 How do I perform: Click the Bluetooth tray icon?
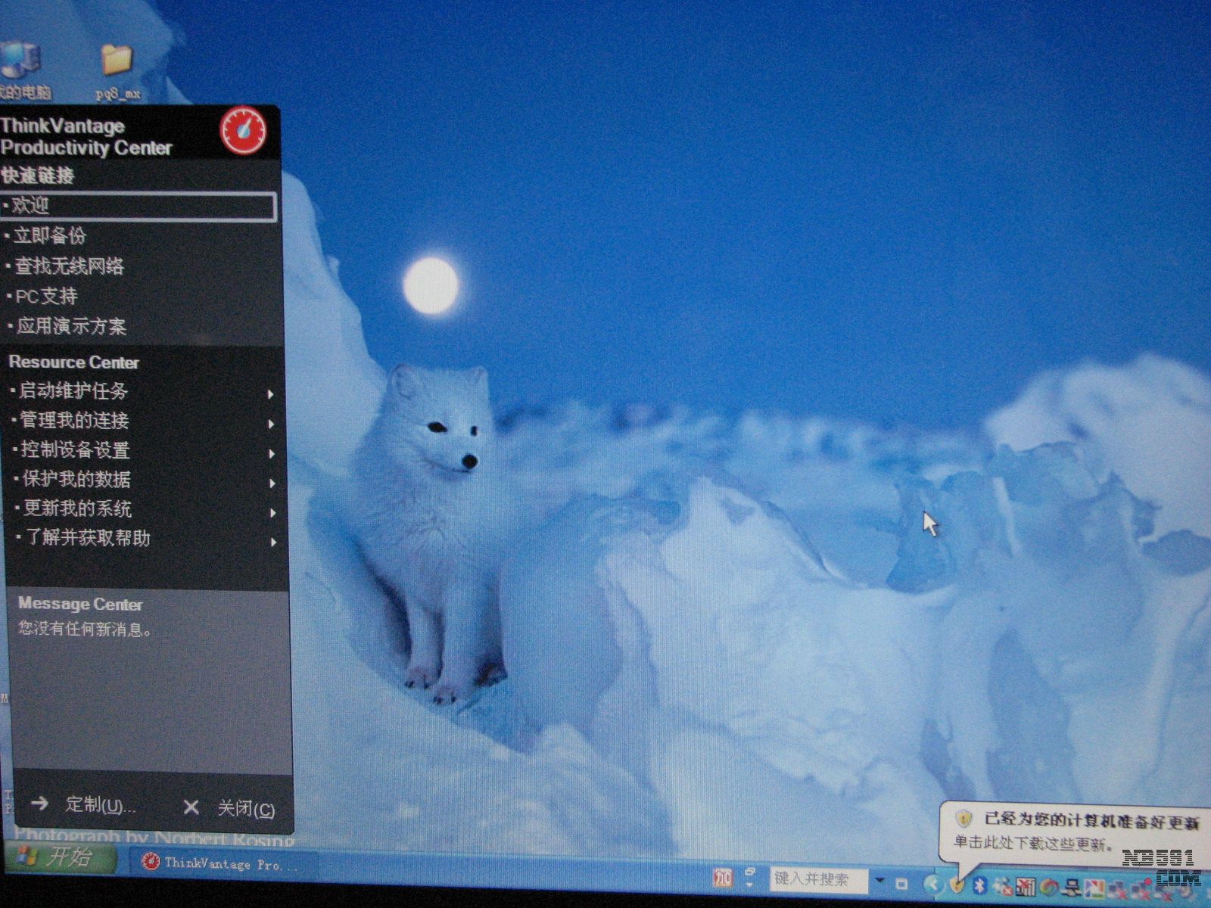(x=979, y=885)
